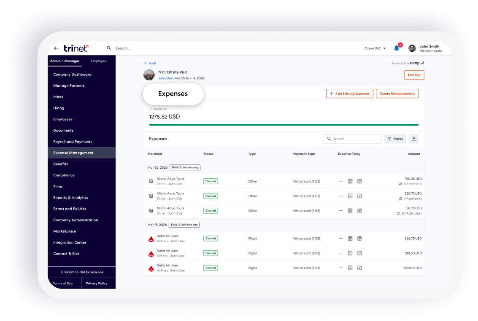Click the Cleared status badge for 281.50 USD
This screenshot has height=321, width=478.
pyautogui.click(x=211, y=253)
